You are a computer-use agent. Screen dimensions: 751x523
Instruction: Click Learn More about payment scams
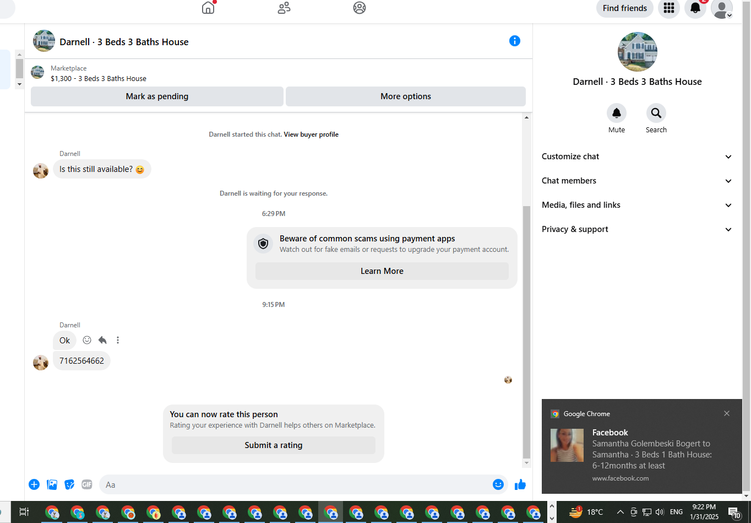click(x=382, y=271)
